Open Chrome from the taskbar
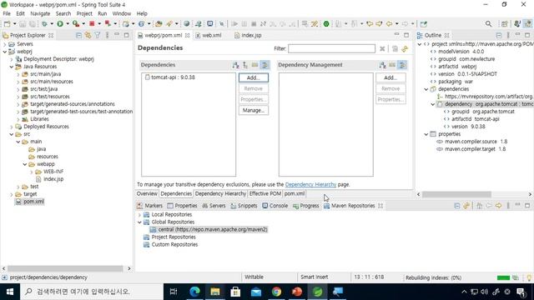 point(276,292)
